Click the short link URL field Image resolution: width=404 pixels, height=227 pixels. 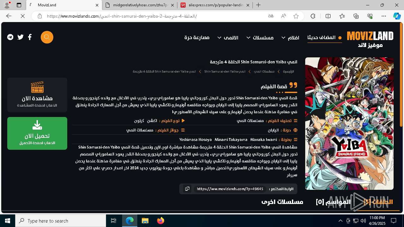pyautogui.click(x=230, y=189)
